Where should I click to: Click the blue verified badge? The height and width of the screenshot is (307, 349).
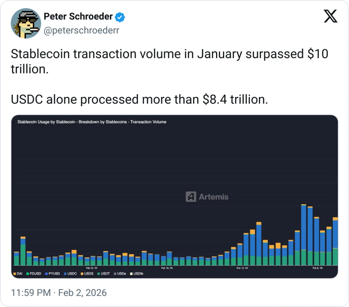120,17
